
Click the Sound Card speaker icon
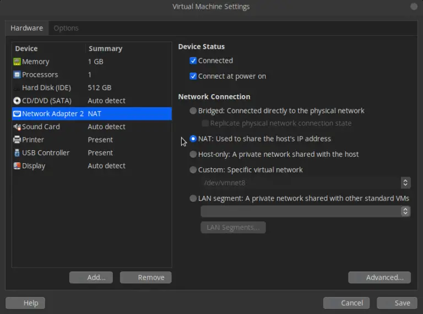[17, 127]
